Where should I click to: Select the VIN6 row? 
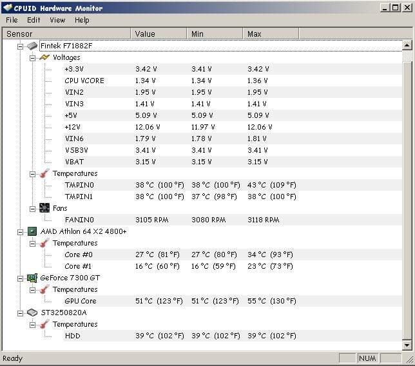point(233,139)
